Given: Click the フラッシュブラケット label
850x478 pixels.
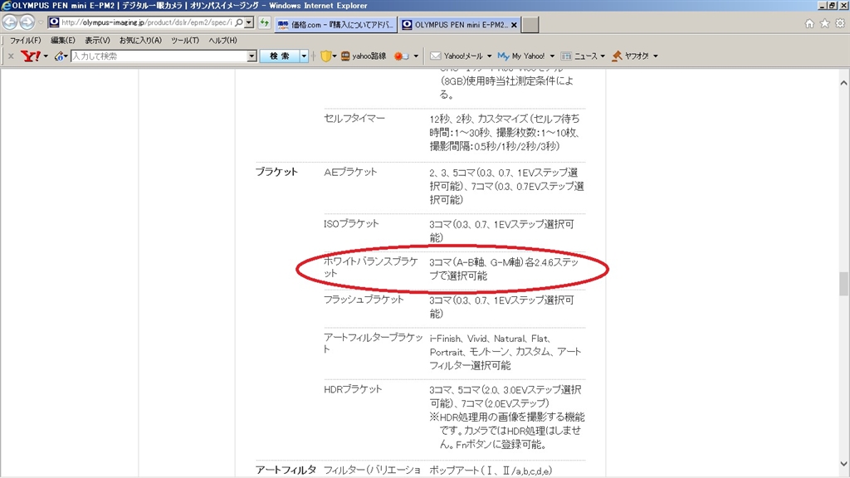Looking at the screenshot, I should [364, 299].
